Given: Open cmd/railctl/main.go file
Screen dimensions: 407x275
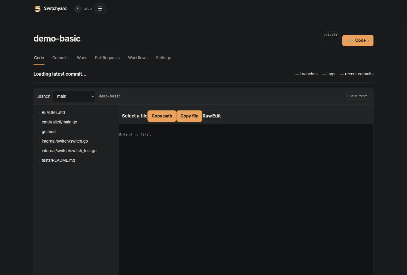Looking at the screenshot, I should pos(59,122).
